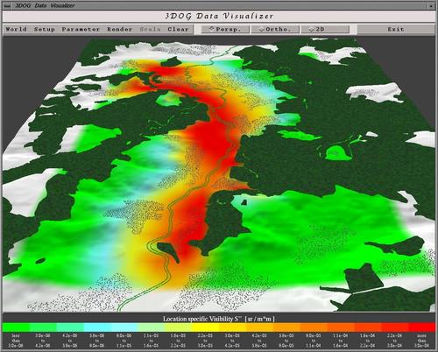The width and height of the screenshot is (438, 352).
Task: Click the diamond indicator beside Persp.
Action: coord(212,29)
